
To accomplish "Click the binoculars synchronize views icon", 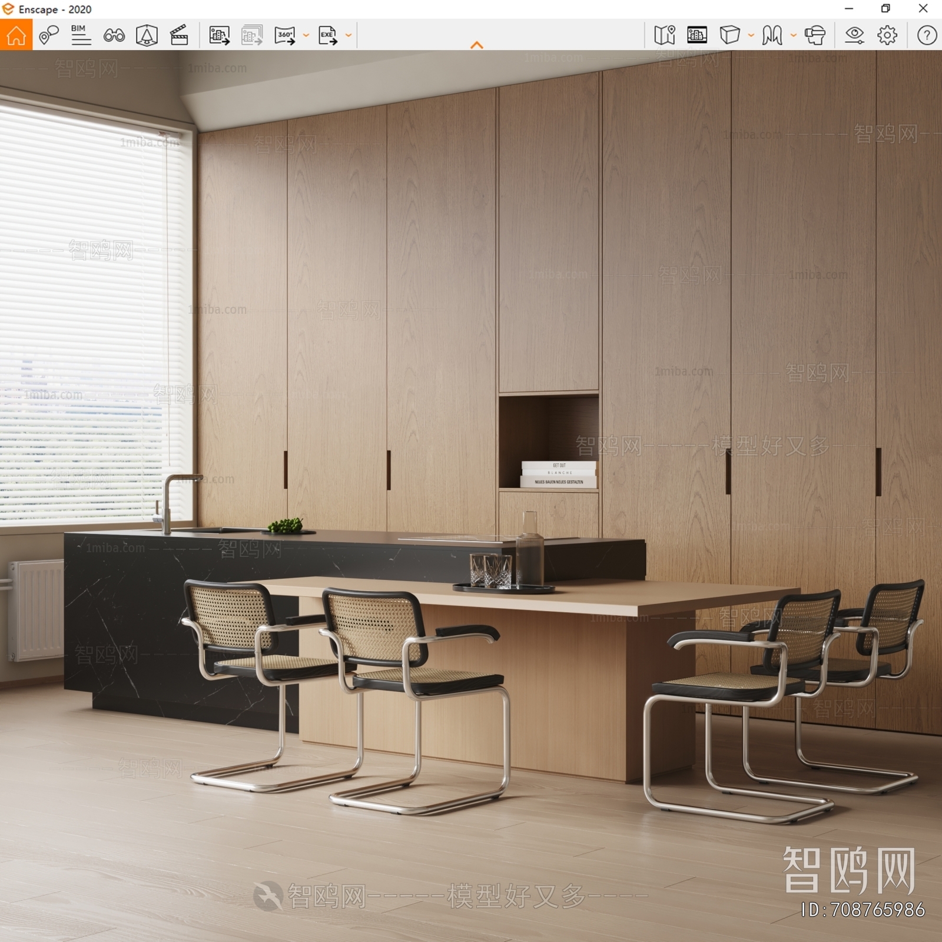I will pyautogui.click(x=114, y=35).
